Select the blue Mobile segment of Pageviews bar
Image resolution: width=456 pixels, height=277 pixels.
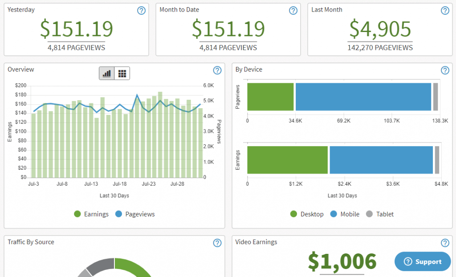pos(363,97)
